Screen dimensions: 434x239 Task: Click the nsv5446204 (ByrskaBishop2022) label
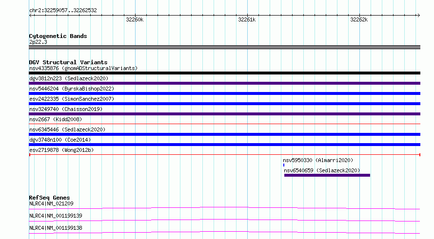click(x=72, y=89)
